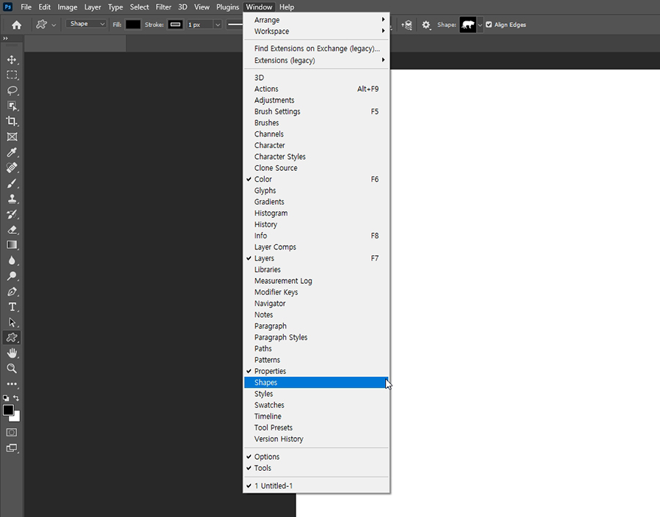Viewport: 660px width, 517px height.
Task: Choose Find Extensions on Exchange (legacy)
Action: point(316,49)
